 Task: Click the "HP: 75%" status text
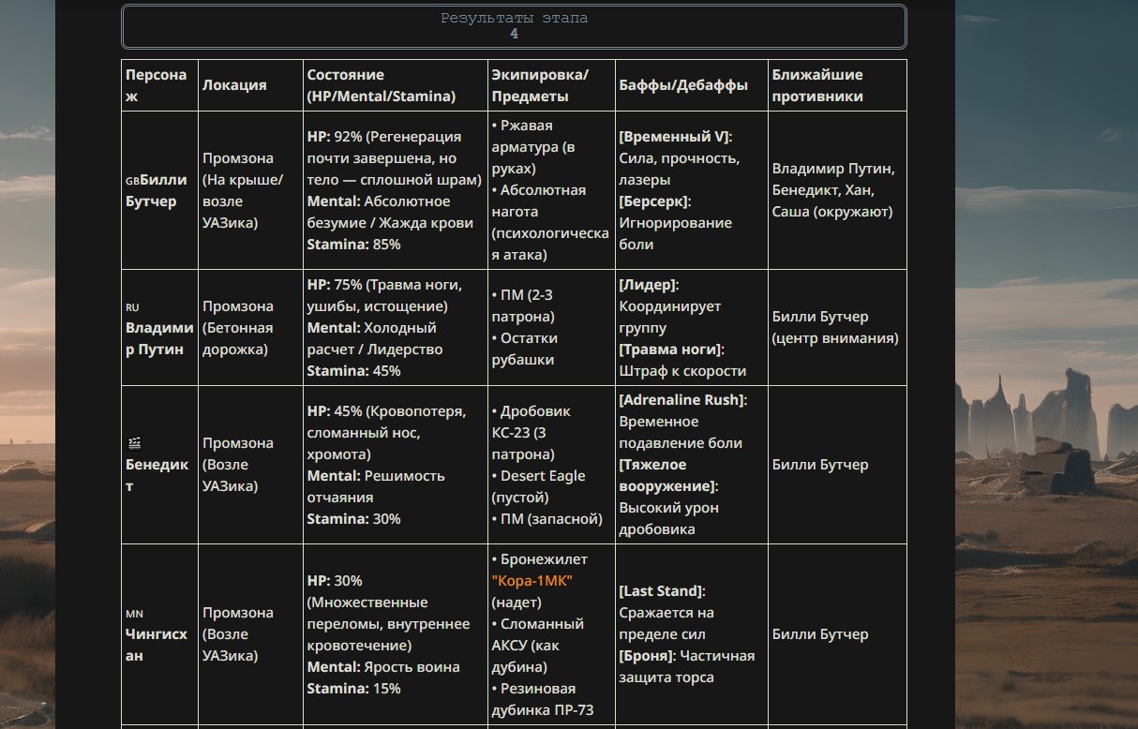(334, 285)
